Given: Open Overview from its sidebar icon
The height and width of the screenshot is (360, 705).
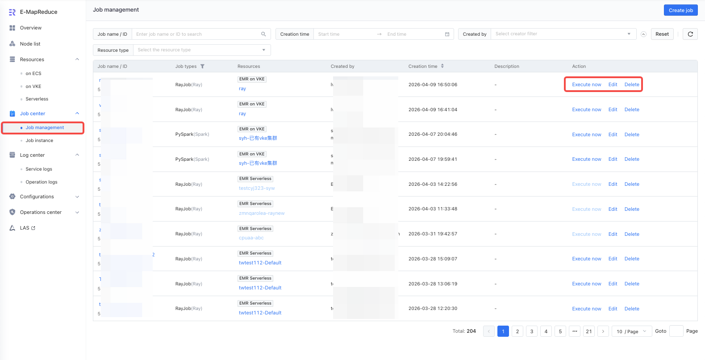Looking at the screenshot, I should [13, 28].
